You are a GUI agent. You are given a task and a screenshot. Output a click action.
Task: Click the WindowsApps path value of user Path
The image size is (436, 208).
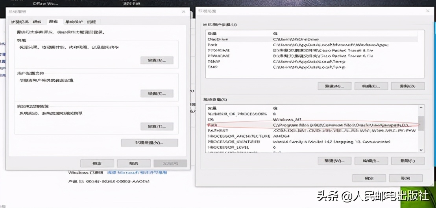(331, 45)
